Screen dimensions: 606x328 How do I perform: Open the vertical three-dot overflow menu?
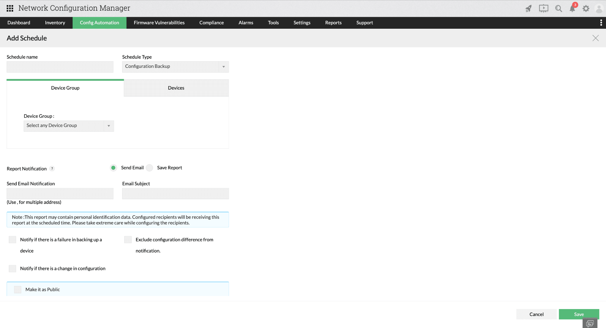(601, 23)
